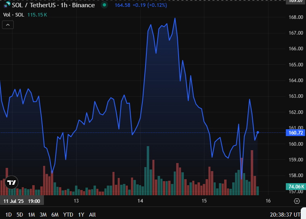Image resolution: width=306 pixels, height=219 pixels.
Task: Click the 166.00 price axis label
Action: (x=296, y=49)
